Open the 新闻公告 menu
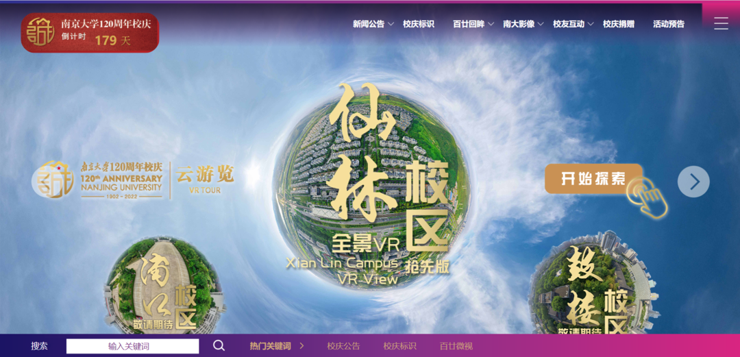The height and width of the screenshot is (357, 740). coord(369,24)
